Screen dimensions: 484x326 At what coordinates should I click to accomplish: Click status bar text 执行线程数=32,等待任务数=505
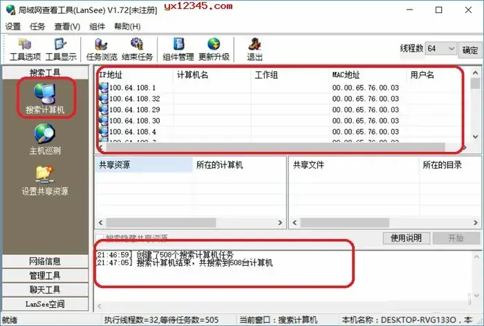pos(161,320)
